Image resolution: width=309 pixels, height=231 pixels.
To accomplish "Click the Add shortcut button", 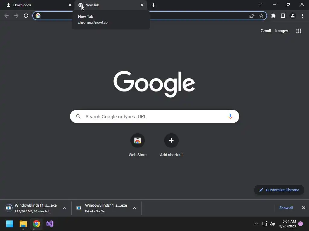I will click(x=171, y=145).
